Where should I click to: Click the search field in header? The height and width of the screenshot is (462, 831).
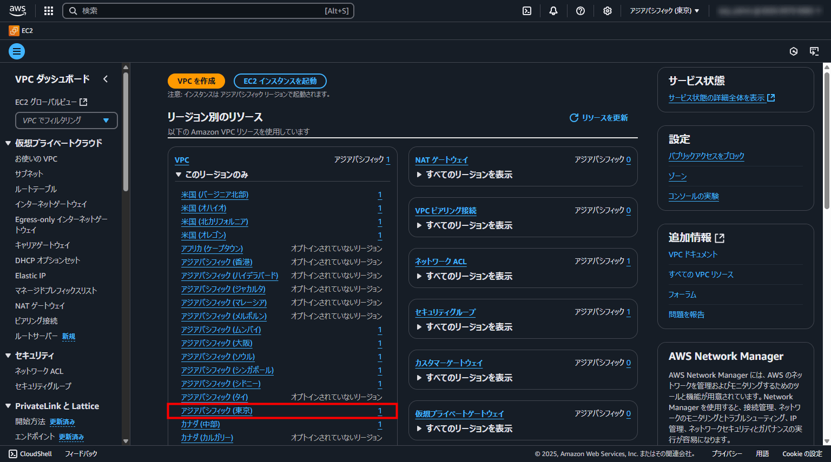click(208, 11)
